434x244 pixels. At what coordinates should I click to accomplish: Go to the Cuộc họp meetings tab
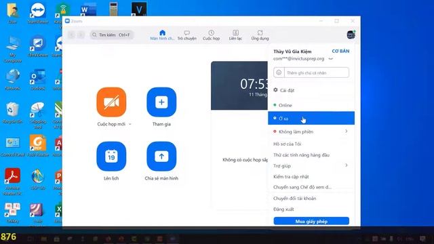click(x=211, y=35)
